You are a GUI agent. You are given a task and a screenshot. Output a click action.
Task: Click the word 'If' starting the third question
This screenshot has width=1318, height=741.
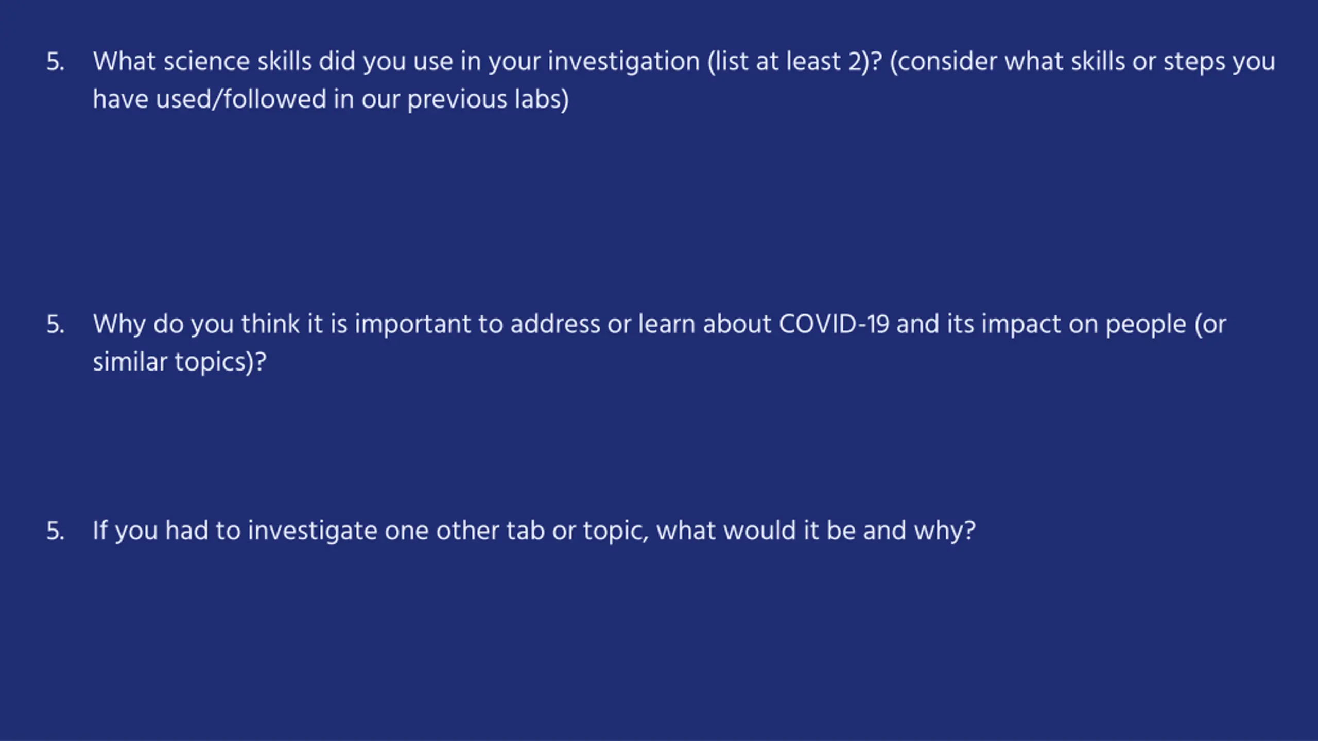point(100,531)
